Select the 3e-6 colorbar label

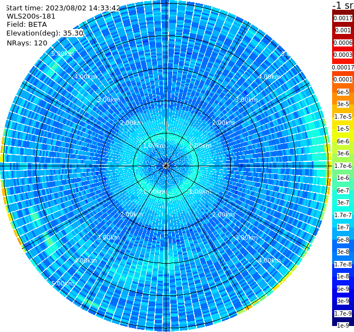pos(343,153)
